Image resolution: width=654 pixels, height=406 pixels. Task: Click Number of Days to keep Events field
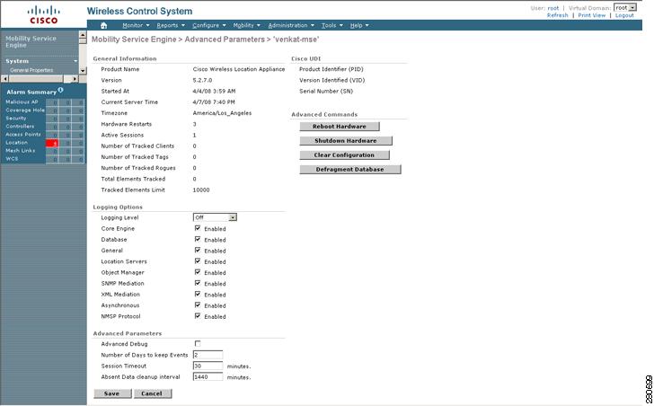coord(208,355)
